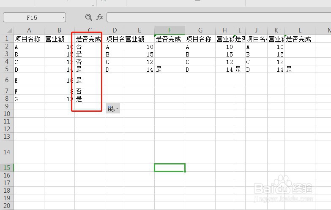
Task: Click cell B1 containing 营业额
Action: (59, 39)
